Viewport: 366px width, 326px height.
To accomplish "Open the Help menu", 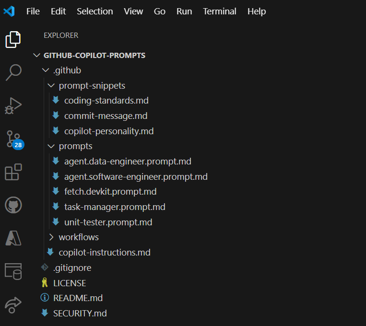I will (x=257, y=11).
